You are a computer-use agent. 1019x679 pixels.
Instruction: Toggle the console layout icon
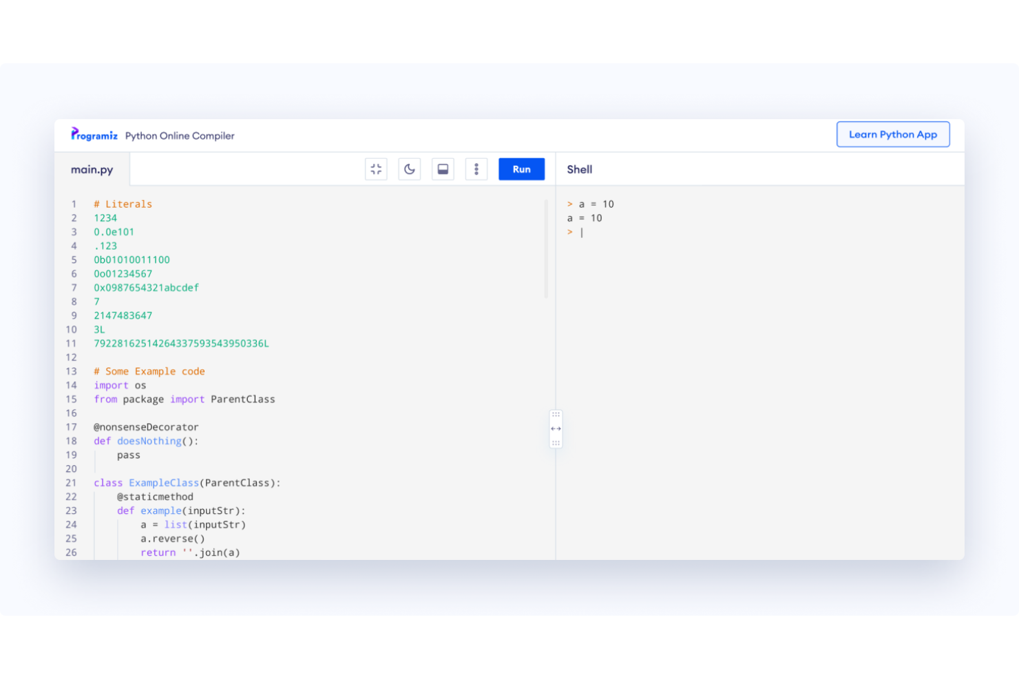pos(443,169)
